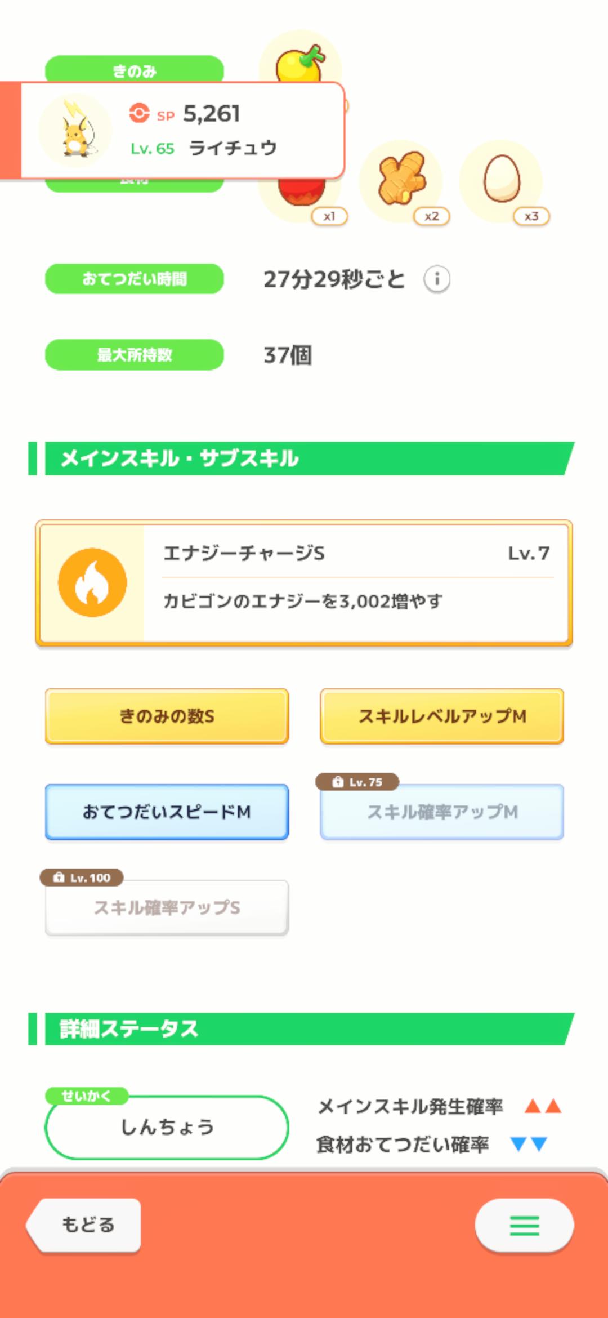Viewport: 608px width, 1318px height.
Task: Tap the Raichu portrait thumbnail
Action: tap(75, 131)
